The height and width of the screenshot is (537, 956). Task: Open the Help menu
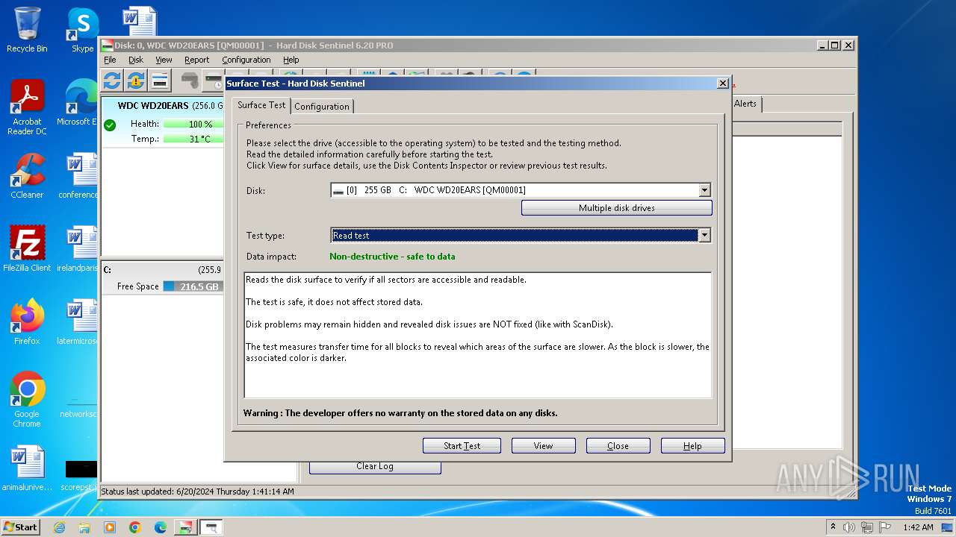click(291, 60)
